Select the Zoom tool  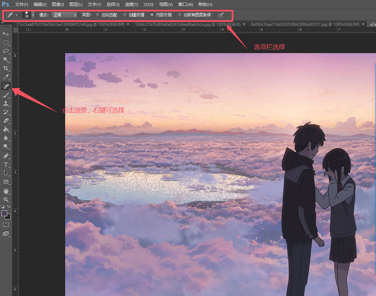(x=6, y=200)
